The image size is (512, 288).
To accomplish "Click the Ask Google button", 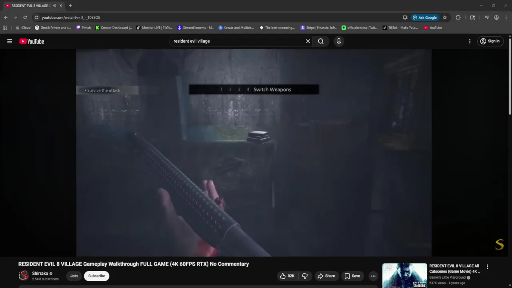I will (x=424, y=18).
